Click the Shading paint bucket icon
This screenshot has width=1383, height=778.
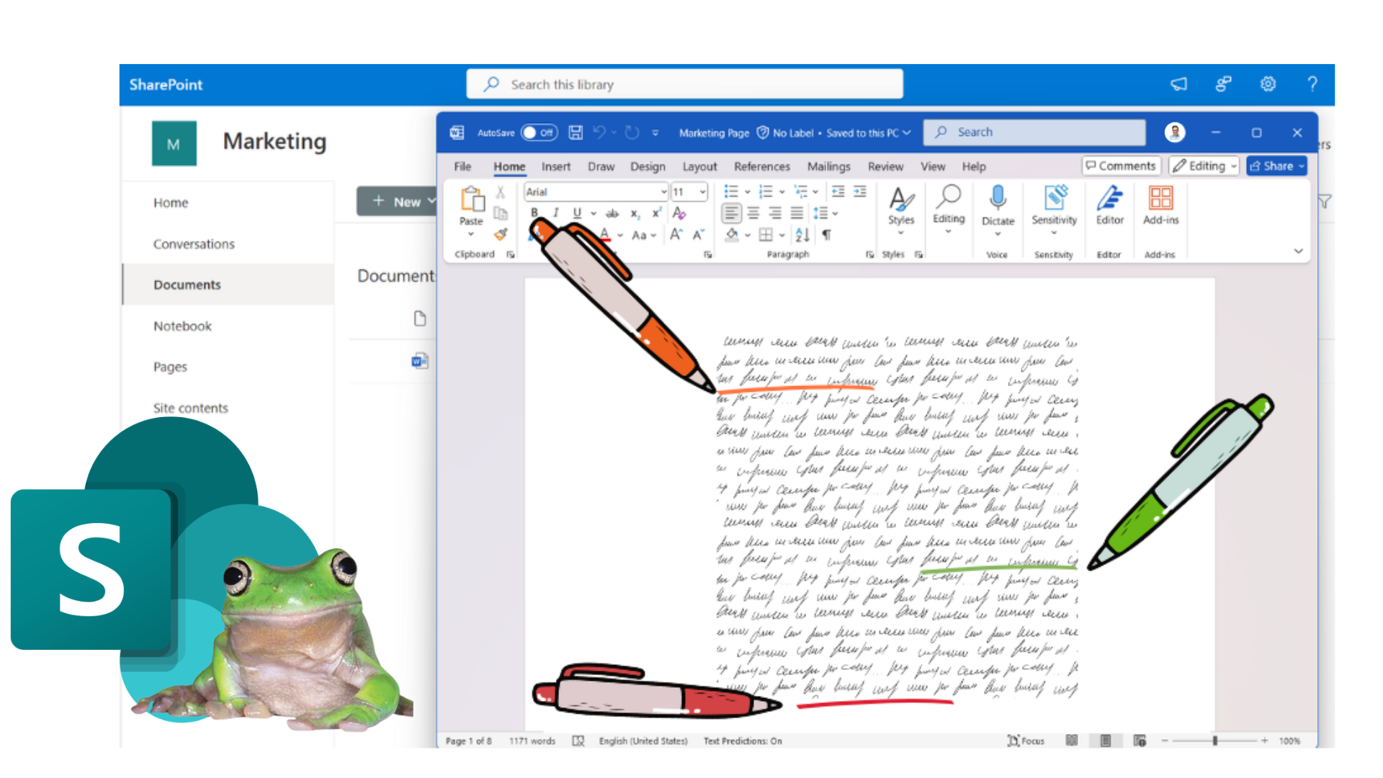click(732, 235)
